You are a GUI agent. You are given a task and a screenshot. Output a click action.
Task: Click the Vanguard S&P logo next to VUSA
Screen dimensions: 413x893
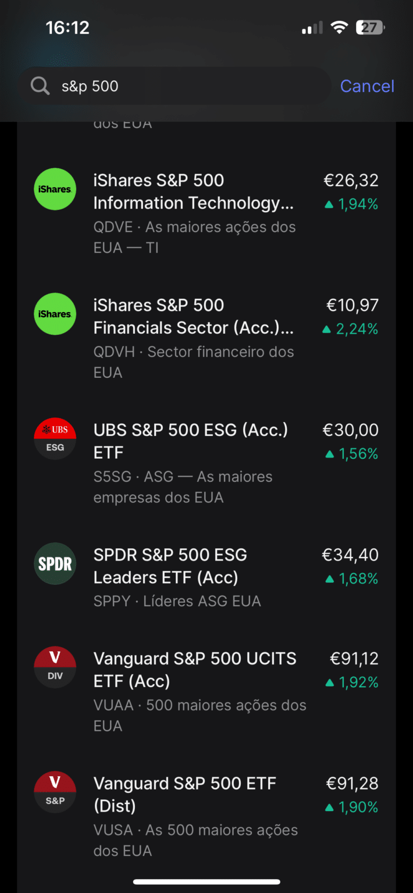[55, 791]
